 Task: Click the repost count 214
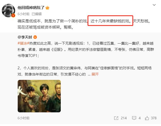pos(124,118)
